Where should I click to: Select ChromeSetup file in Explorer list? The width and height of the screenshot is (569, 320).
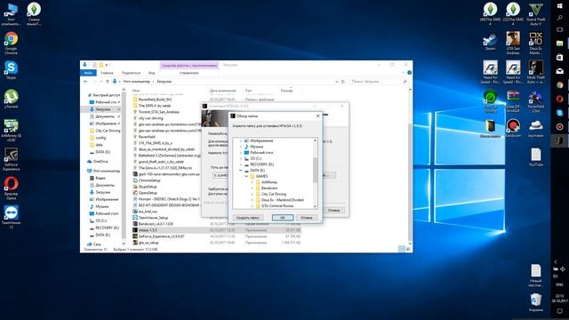[x=149, y=180]
